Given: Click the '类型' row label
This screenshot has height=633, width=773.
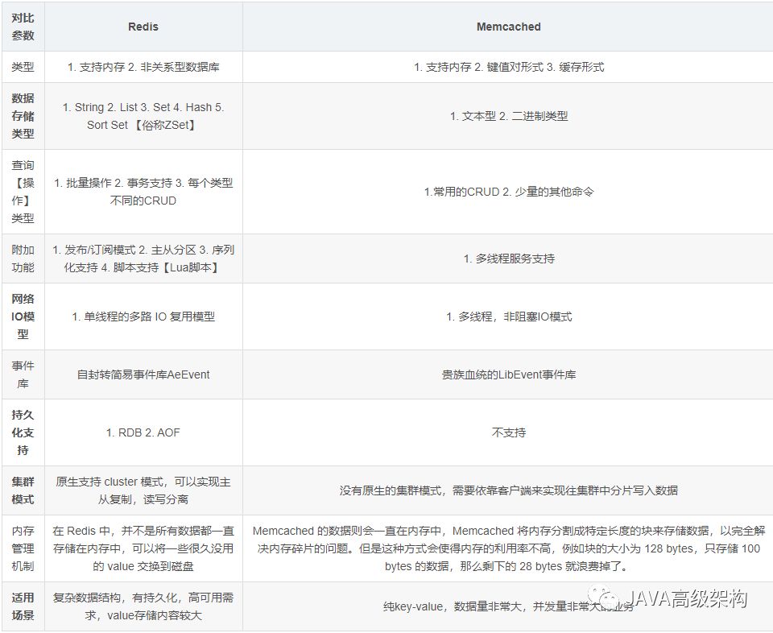Looking at the screenshot, I should 23,67.
